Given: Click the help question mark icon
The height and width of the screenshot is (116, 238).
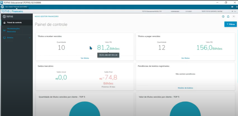Looking at the screenshot, I should point(237,7).
